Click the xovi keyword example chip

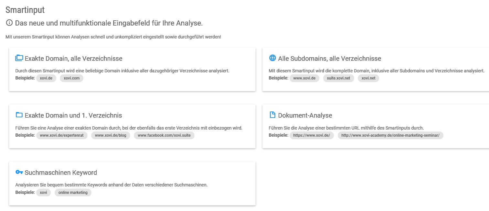click(x=43, y=192)
